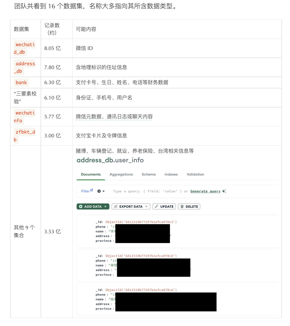The image size is (290, 326).
Task: Click the wechatid_db dataset name
Action: coord(24,48)
